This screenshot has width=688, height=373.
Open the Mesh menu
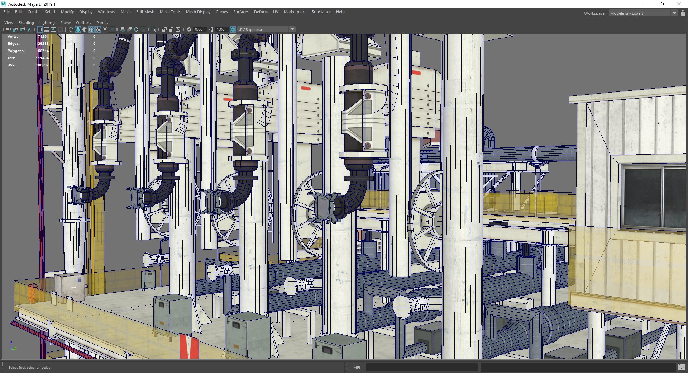pos(126,12)
